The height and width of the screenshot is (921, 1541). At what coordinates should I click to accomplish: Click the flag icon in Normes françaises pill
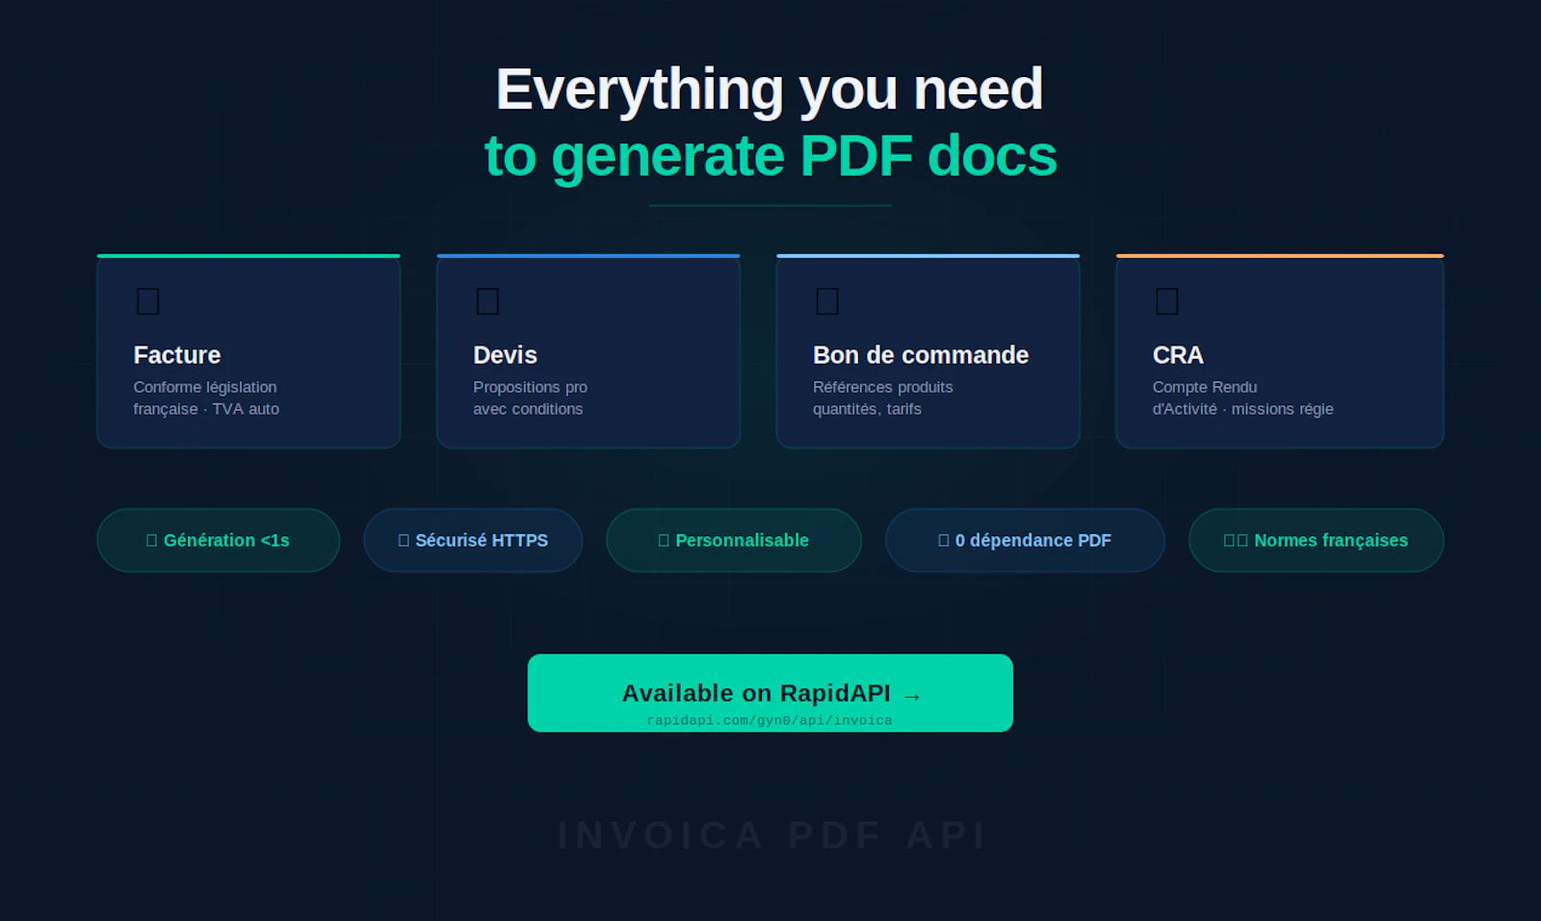pos(1236,541)
